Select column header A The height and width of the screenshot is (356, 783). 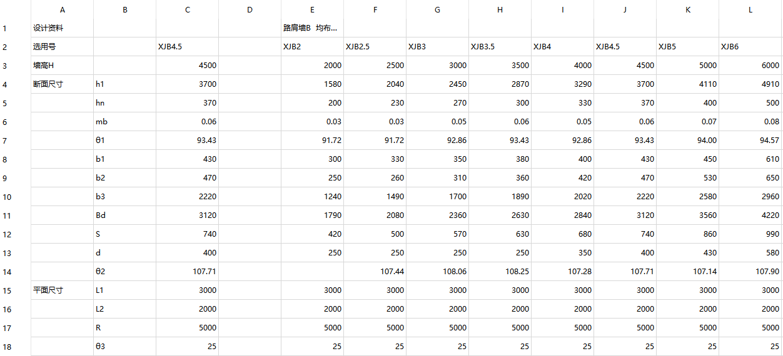pyautogui.click(x=62, y=9)
